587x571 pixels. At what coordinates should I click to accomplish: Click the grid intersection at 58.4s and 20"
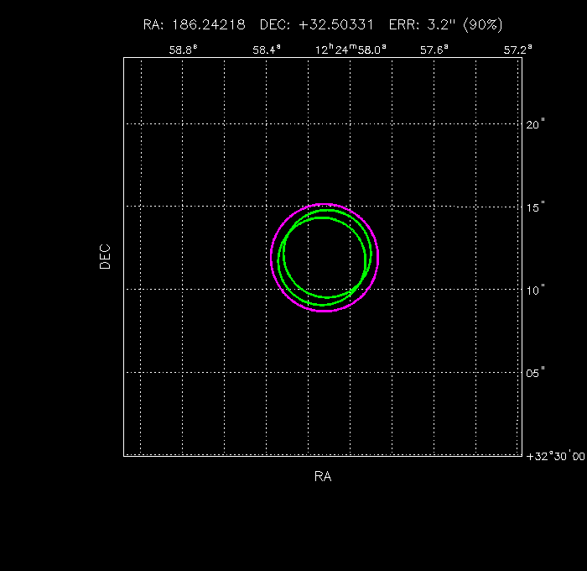point(267,123)
